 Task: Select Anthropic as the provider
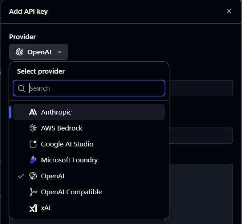click(x=56, y=112)
